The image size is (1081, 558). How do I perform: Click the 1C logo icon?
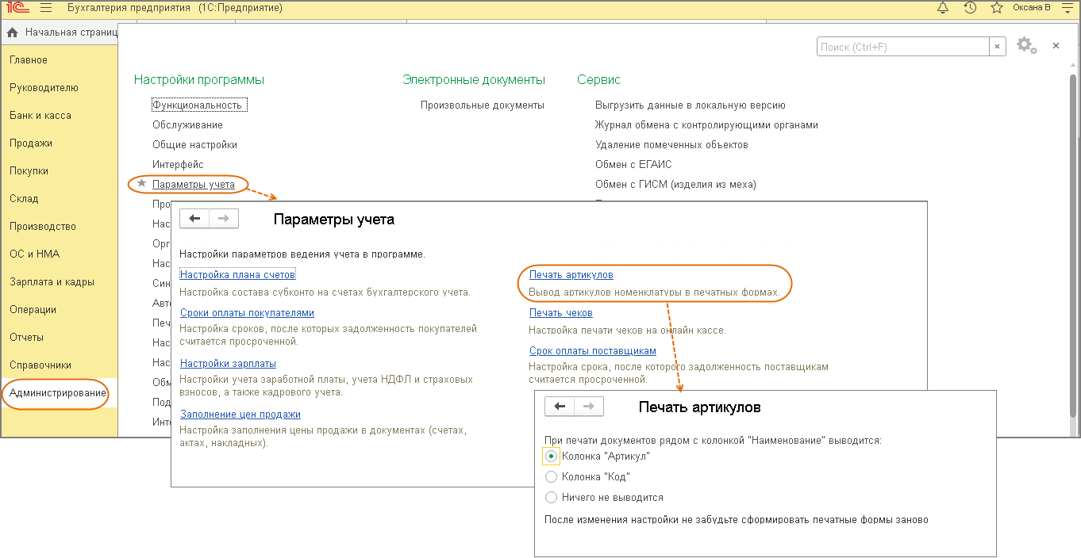16,8
